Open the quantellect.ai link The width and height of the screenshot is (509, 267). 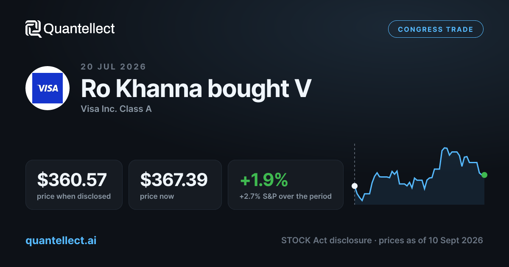61,240
